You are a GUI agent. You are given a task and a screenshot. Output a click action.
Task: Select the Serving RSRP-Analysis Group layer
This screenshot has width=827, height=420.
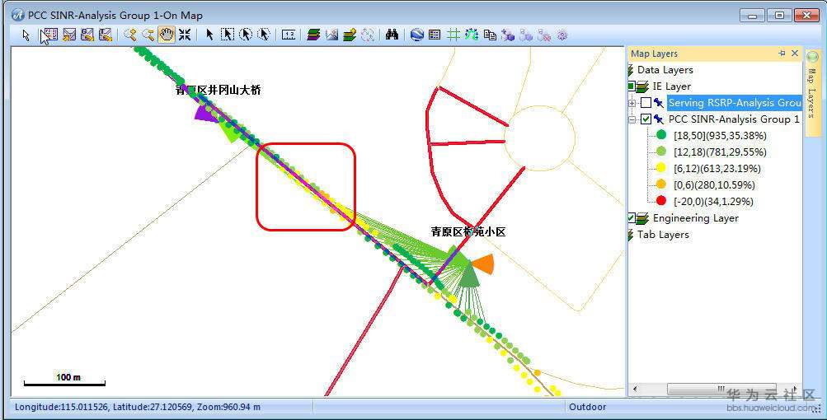click(x=735, y=103)
